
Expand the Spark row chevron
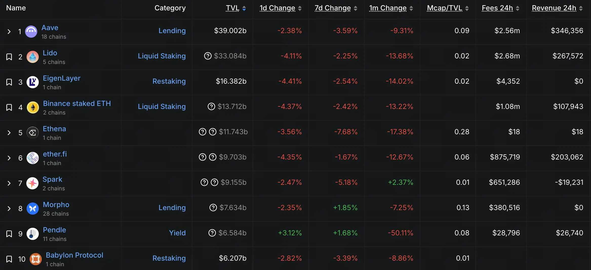9,183
